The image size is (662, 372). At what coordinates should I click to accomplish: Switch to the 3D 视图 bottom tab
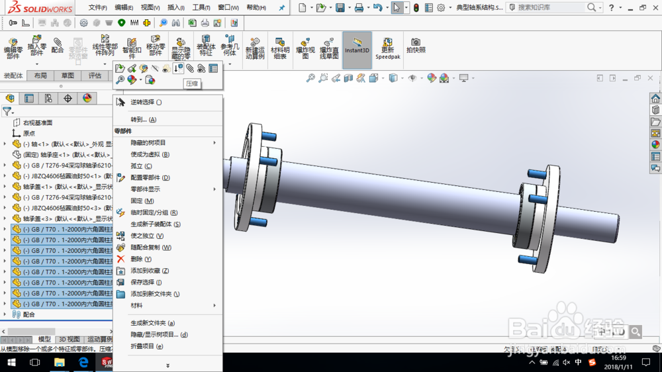pos(69,339)
